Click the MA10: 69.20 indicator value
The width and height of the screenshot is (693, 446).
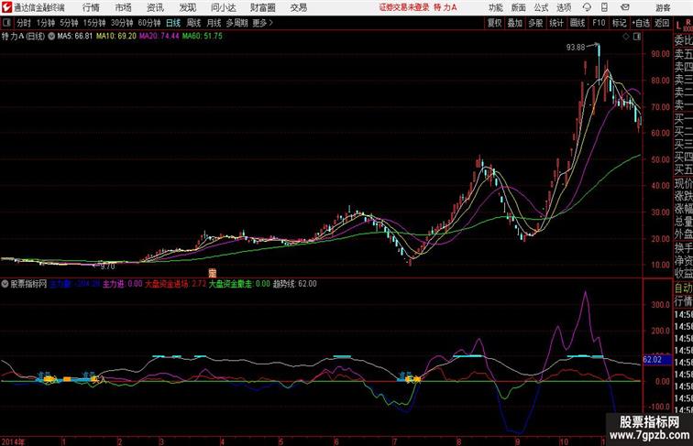(x=116, y=37)
